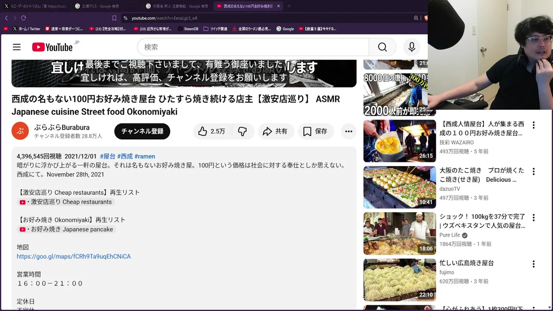The width and height of the screenshot is (553, 311).
Task: Open options menu for 忙しい広島焼き屋台 video
Action: 534,264
